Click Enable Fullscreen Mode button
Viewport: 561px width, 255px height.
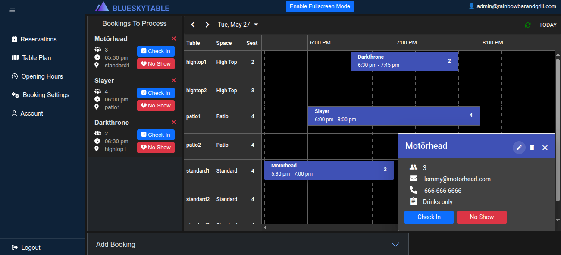[x=320, y=6]
